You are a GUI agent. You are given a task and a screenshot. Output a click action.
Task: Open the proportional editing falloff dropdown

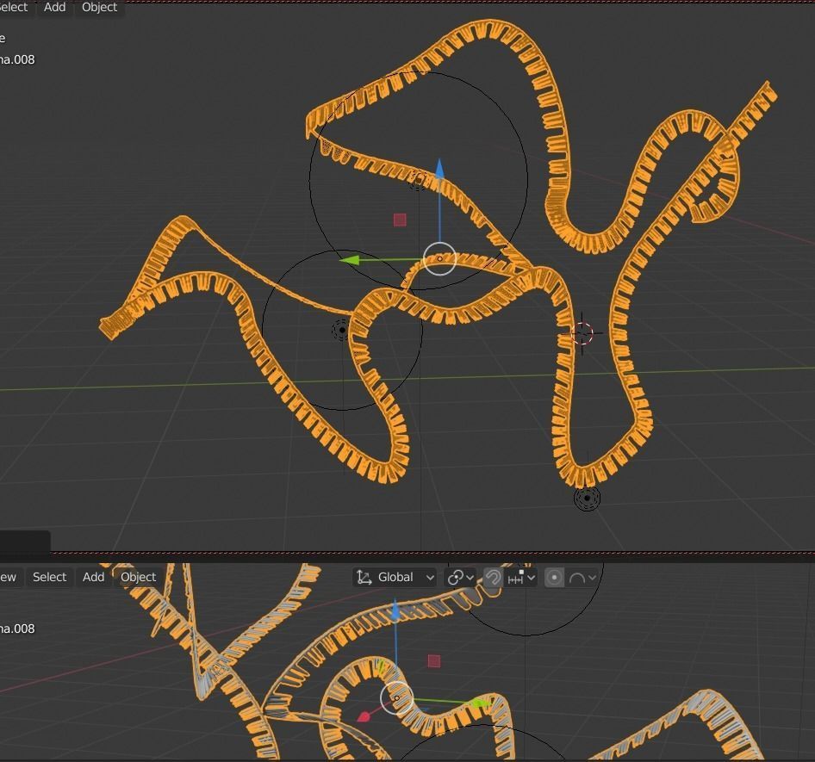pos(582,578)
